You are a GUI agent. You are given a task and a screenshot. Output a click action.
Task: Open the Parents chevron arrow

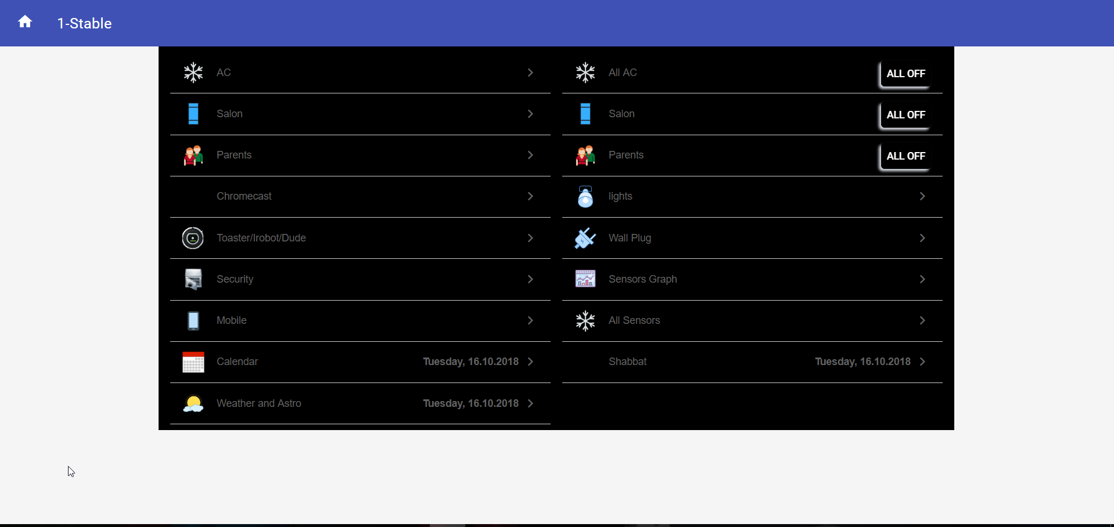point(530,155)
